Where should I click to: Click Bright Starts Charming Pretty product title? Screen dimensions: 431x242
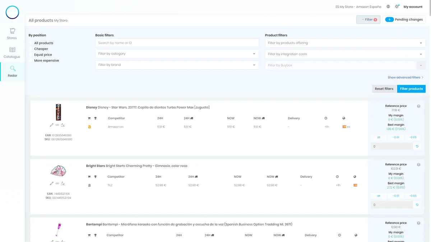136,166
